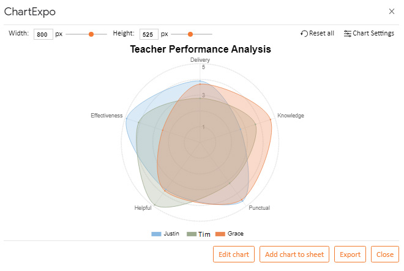Open Chart Settings sliders icon
Image resolution: width=404 pixels, height=271 pixels.
[347, 34]
